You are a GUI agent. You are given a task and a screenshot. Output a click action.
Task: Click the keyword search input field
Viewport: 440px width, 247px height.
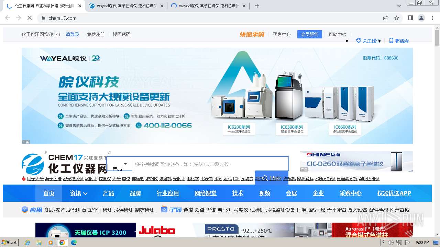[210, 164]
